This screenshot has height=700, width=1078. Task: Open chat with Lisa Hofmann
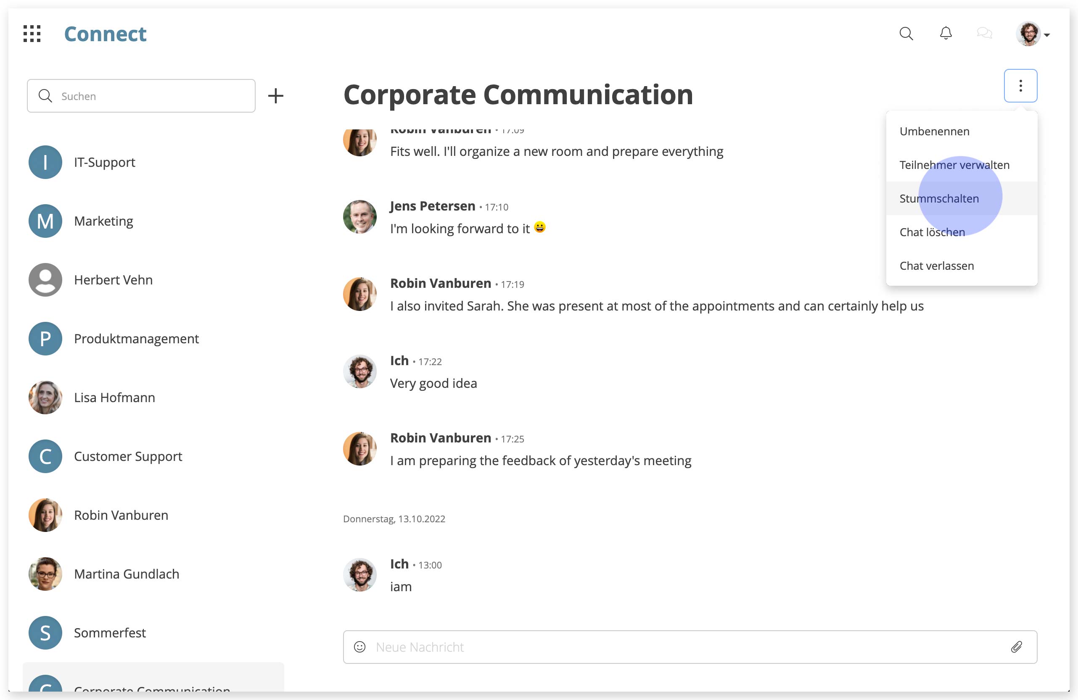[153, 397]
